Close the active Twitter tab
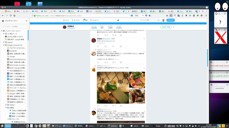Viewport: 229px width, 128px height. tap(128, 11)
